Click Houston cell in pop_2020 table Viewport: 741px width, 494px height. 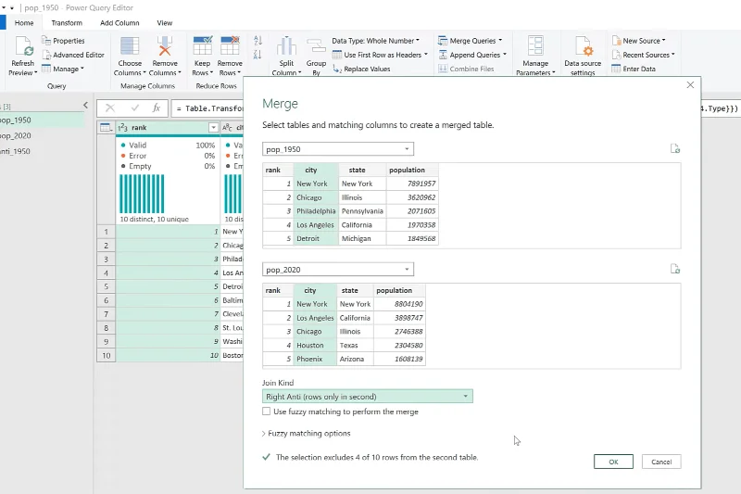pyautogui.click(x=315, y=345)
